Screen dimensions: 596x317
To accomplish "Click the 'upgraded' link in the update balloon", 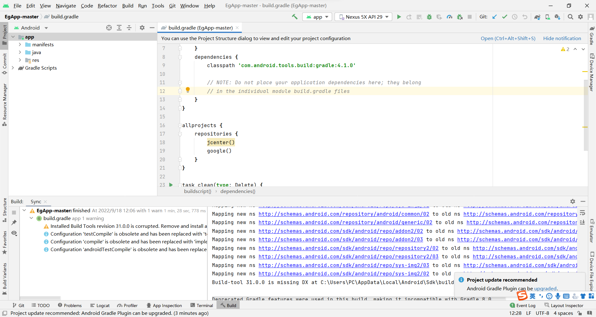I will click(545, 288).
